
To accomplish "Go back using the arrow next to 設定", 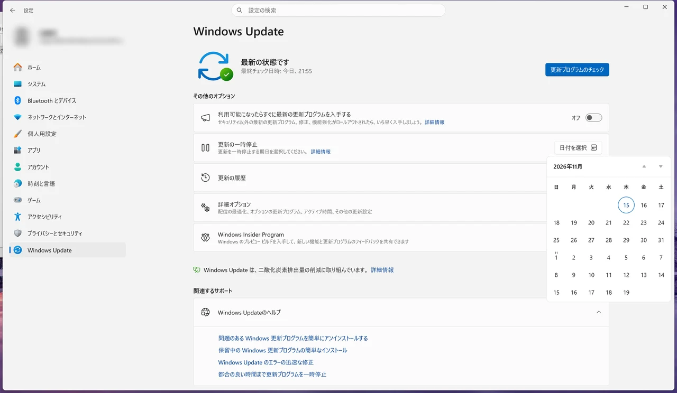I will coord(13,11).
